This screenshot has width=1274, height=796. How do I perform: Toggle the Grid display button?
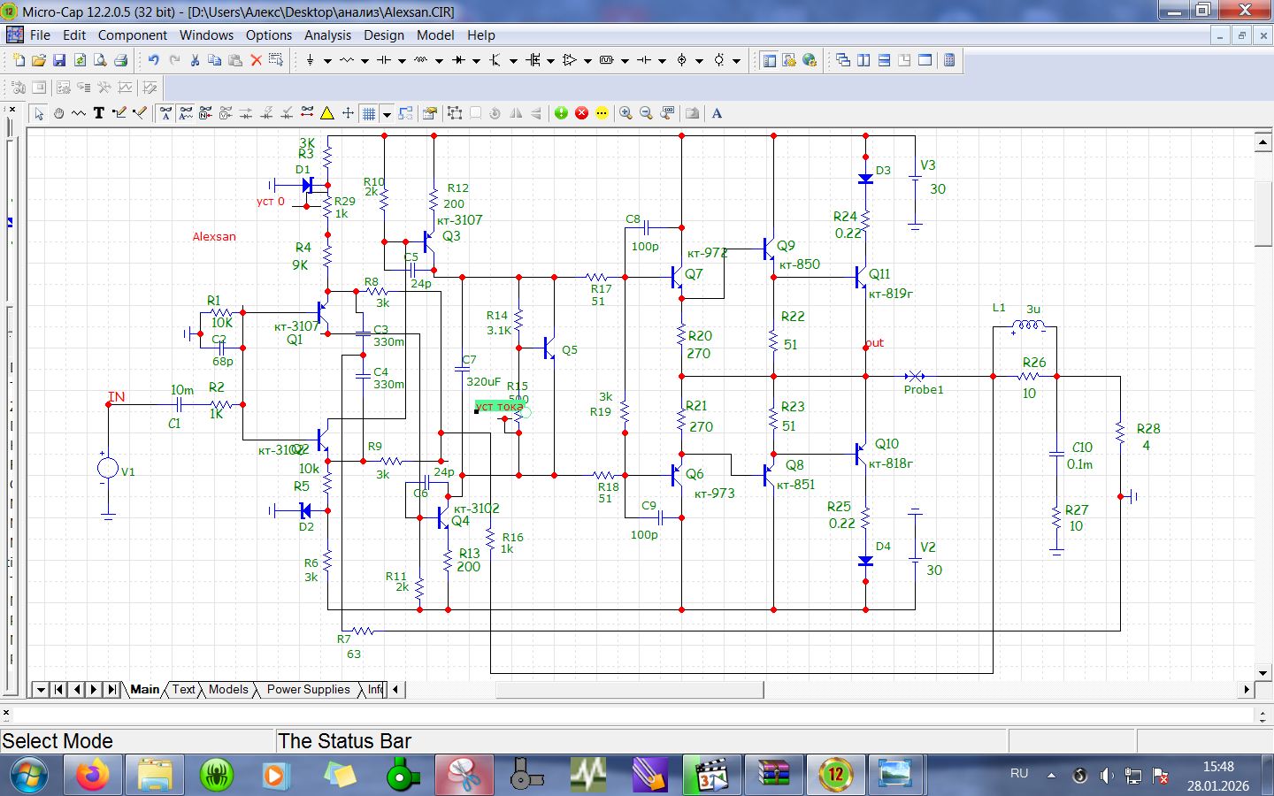(x=369, y=113)
